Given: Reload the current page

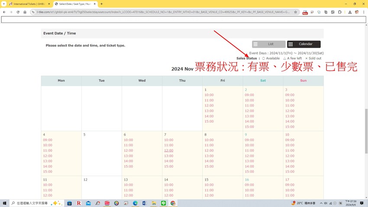Looking at the screenshot, I should click(x=18, y=12).
